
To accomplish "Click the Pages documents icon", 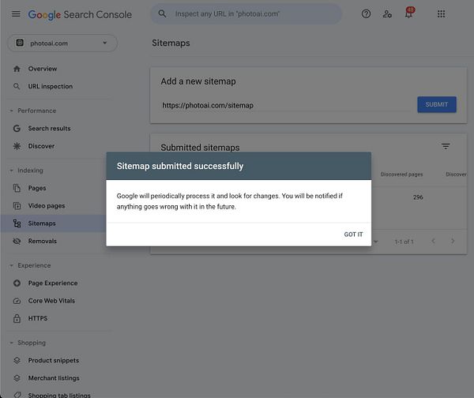I will 17,188.
